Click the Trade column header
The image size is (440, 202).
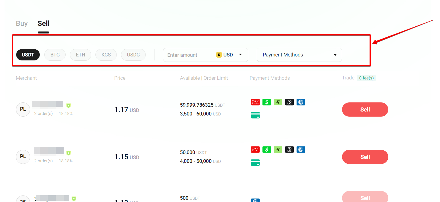coord(348,78)
